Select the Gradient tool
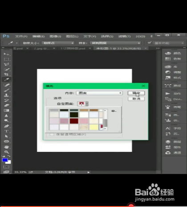The image size is (187, 207). click(6, 110)
